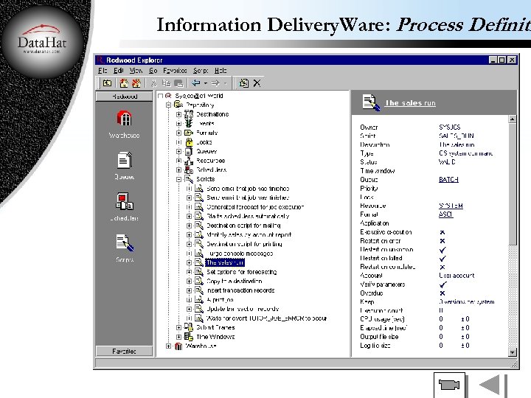This screenshot has width=531, height=398.
Task: Expand the Warehouse tree node
Action: click(168, 346)
